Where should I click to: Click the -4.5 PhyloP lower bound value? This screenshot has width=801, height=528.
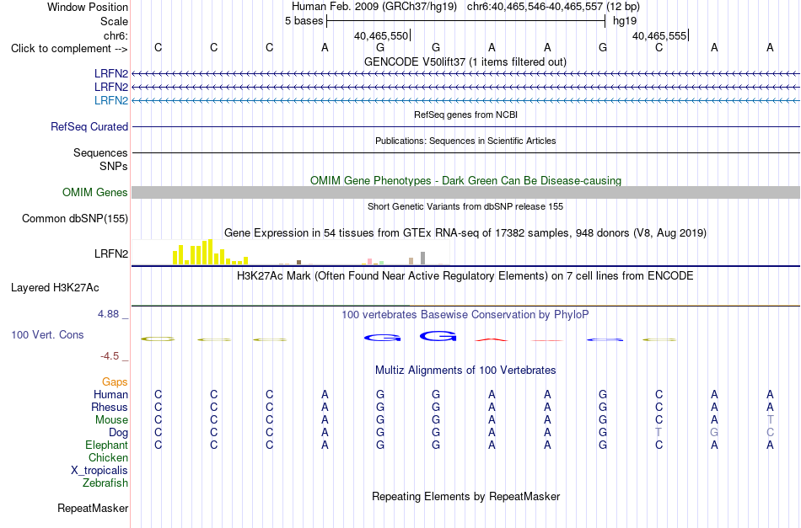point(110,356)
